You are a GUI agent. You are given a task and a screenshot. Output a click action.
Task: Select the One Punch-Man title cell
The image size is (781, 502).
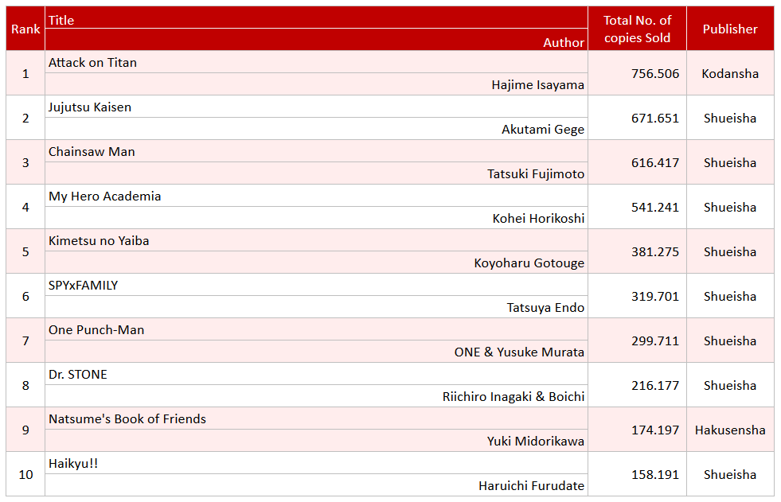(x=316, y=329)
